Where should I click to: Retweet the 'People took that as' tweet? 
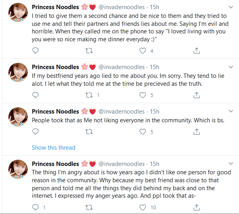coord(89,131)
